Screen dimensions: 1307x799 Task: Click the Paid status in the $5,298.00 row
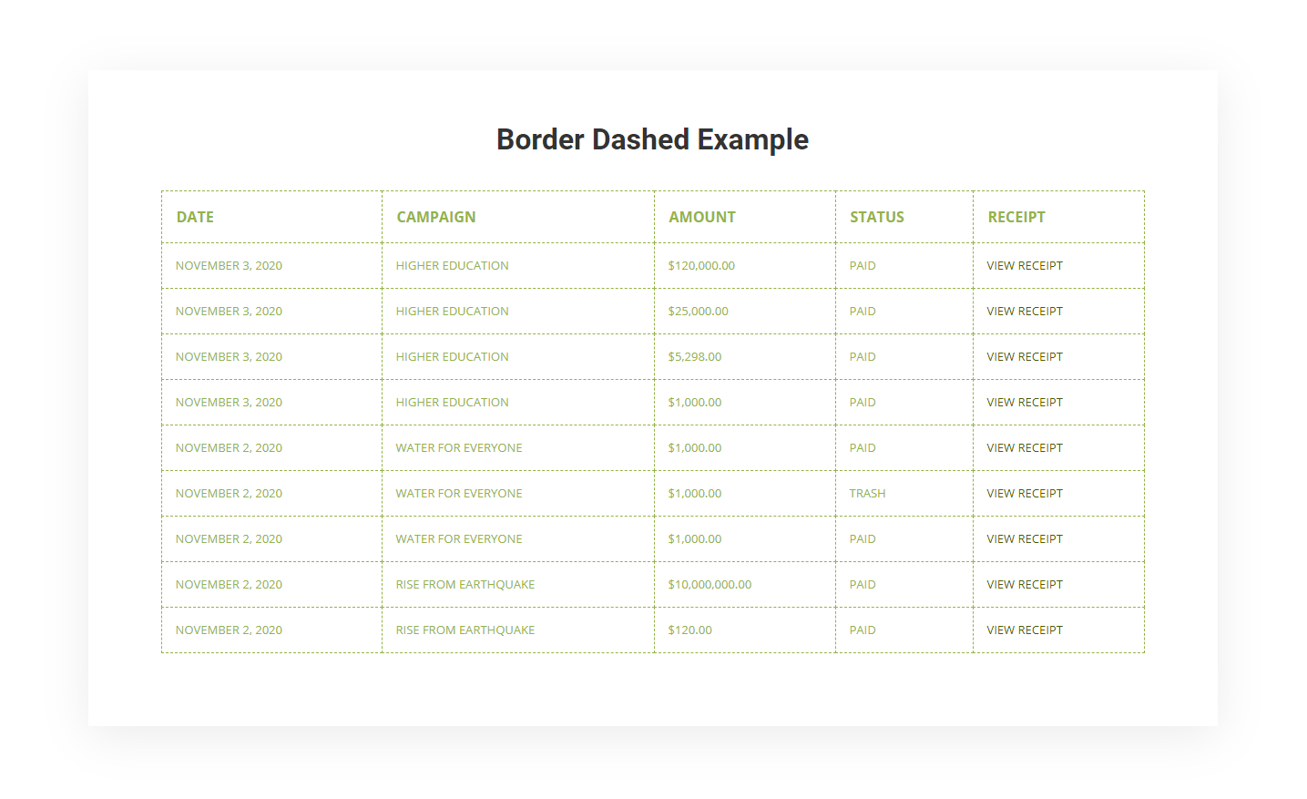click(x=862, y=357)
